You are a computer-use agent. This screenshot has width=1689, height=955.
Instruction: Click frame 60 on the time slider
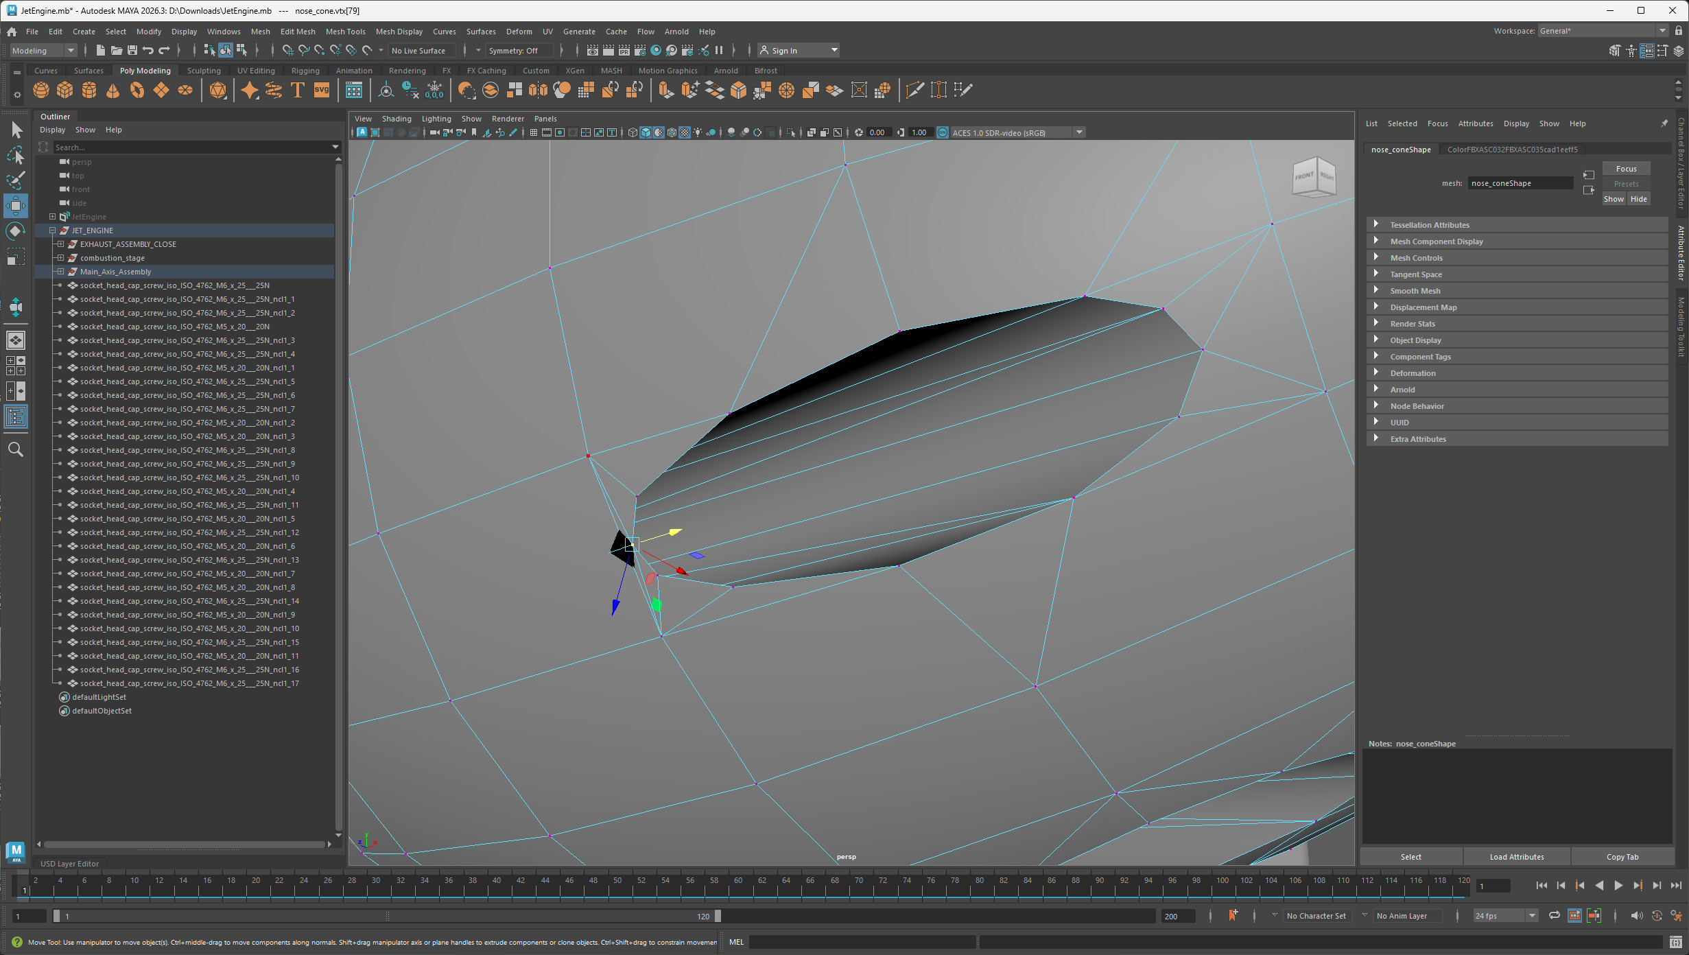(739, 886)
